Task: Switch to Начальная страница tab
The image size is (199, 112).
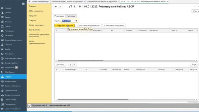Action: [x=39, y=2]
